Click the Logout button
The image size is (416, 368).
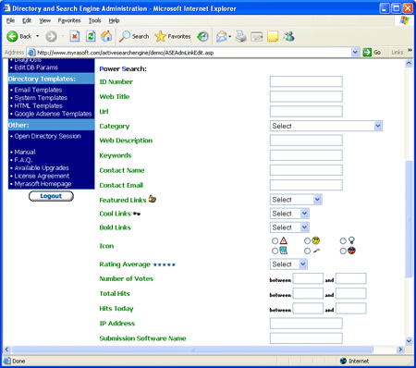pos(51,196)
